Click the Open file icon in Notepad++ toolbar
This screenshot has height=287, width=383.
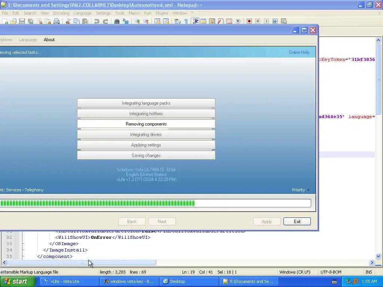point(13,21)
